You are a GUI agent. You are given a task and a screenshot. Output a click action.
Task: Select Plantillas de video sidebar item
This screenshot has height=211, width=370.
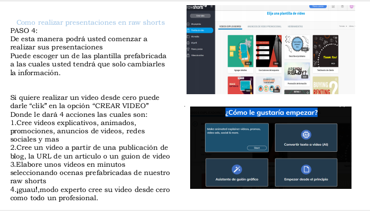coord(200,30)
